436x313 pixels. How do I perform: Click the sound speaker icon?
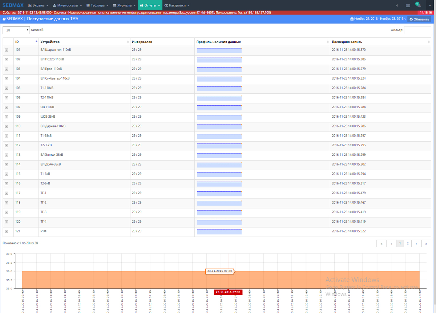click(396, 5)
